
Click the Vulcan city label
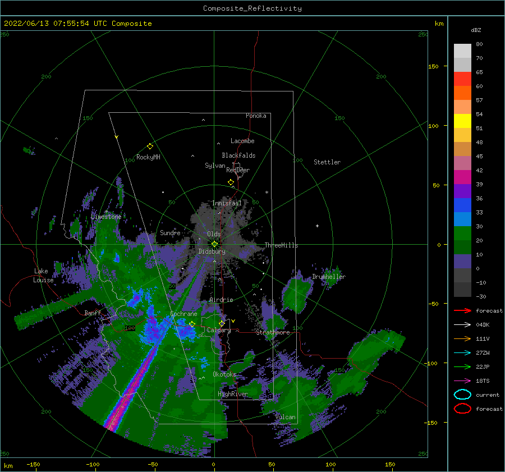click(286, 417)
